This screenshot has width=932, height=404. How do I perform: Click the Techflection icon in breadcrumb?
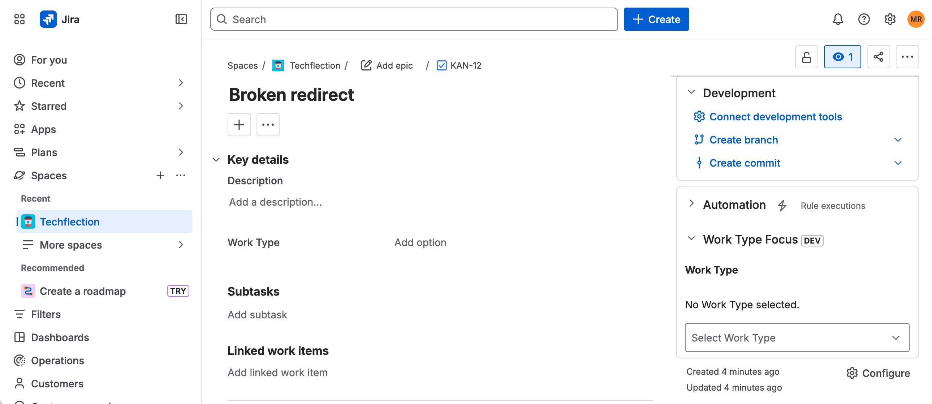pyautogui.click(x=278, y=65)
